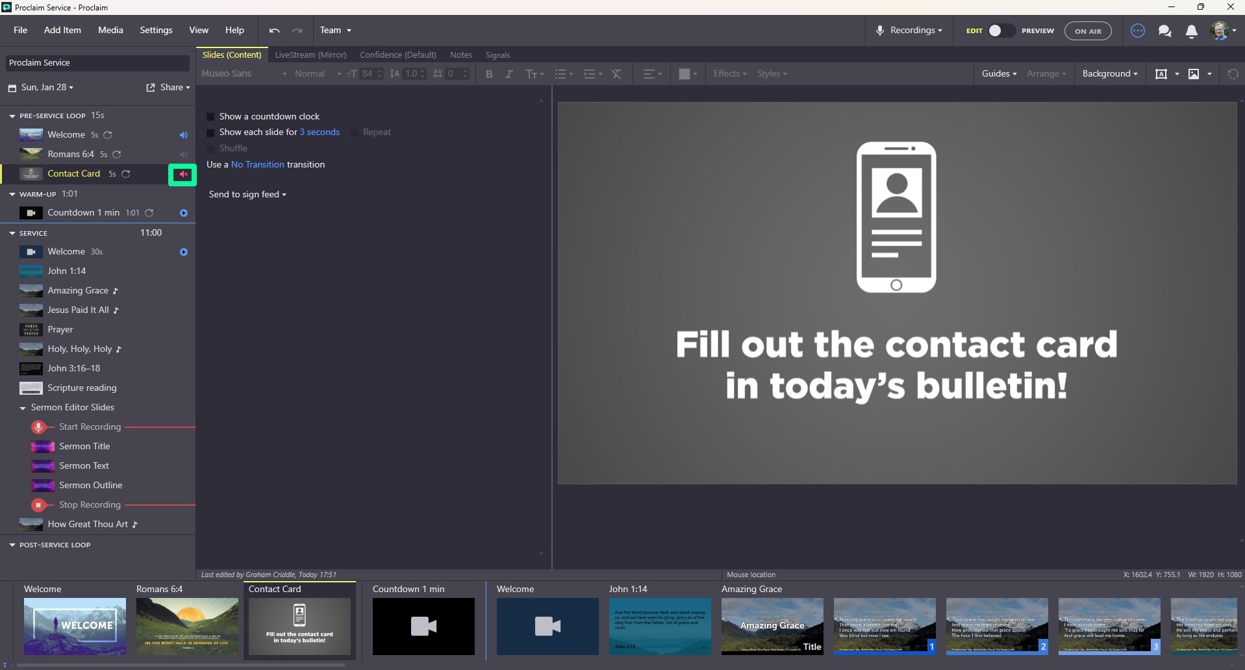Open the text color swatch picker
This screenshot has height=670, width=1245.
tap(687, 73)
